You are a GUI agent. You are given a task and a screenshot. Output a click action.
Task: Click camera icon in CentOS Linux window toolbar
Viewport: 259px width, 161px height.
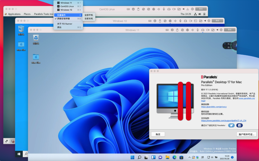coord(174,9)
